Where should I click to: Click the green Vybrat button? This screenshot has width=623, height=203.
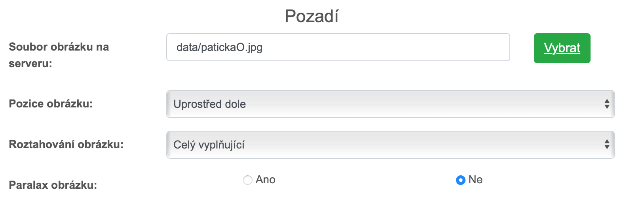tap(562, 48)
